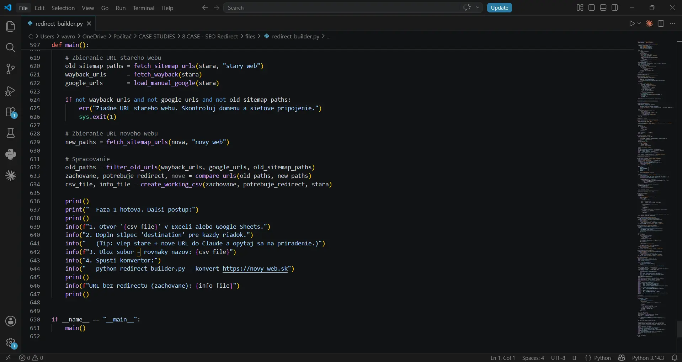Open the https://novy-web.sk link in code

tap(255, 269)
